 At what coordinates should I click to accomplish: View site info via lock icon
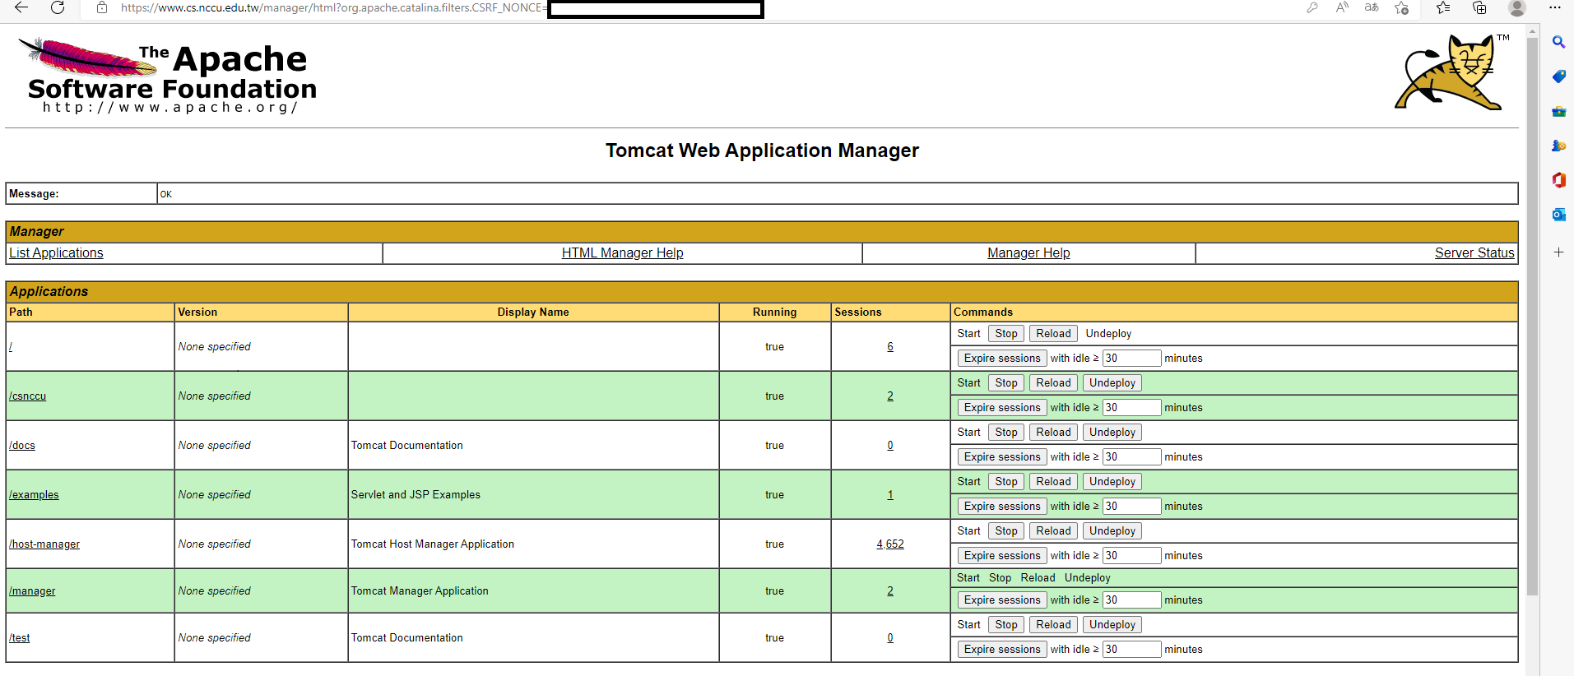point(102,7)
